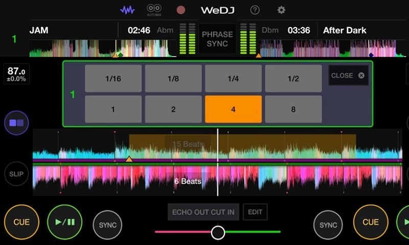Enable SLIP mode
Image resolution: width=409 pixels, height=245 pixels.
16,174
